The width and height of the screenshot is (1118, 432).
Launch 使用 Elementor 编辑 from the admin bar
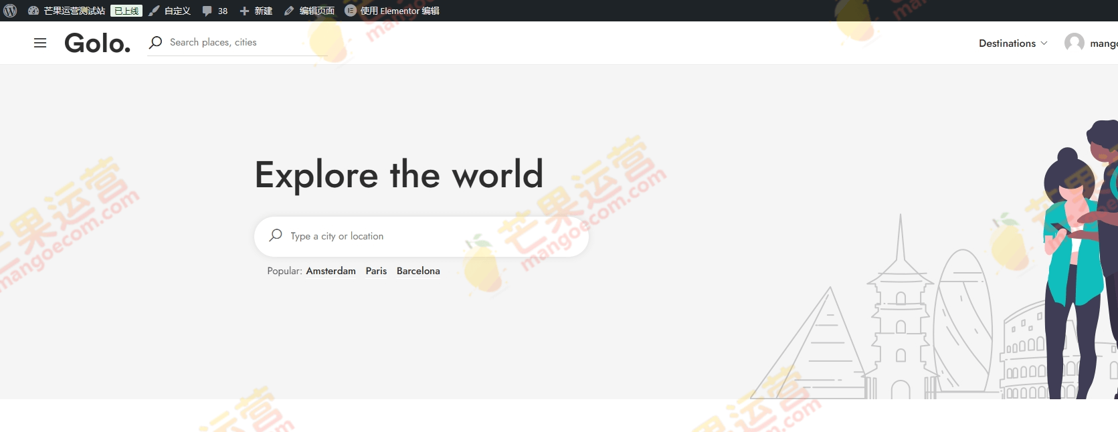tap(392, 11)
